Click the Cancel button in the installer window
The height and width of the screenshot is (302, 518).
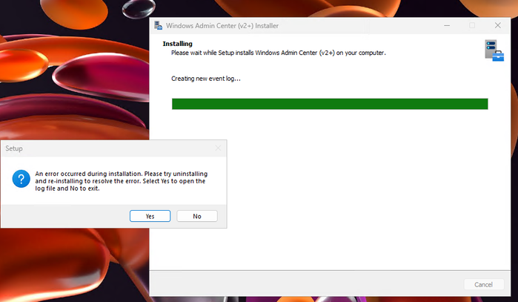point(484,284)
